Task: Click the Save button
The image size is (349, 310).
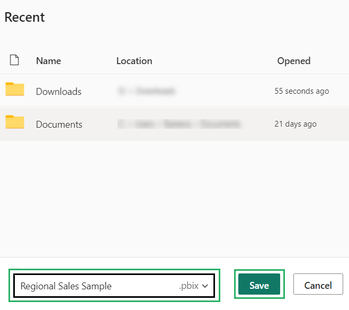Action: pos(259,285)
